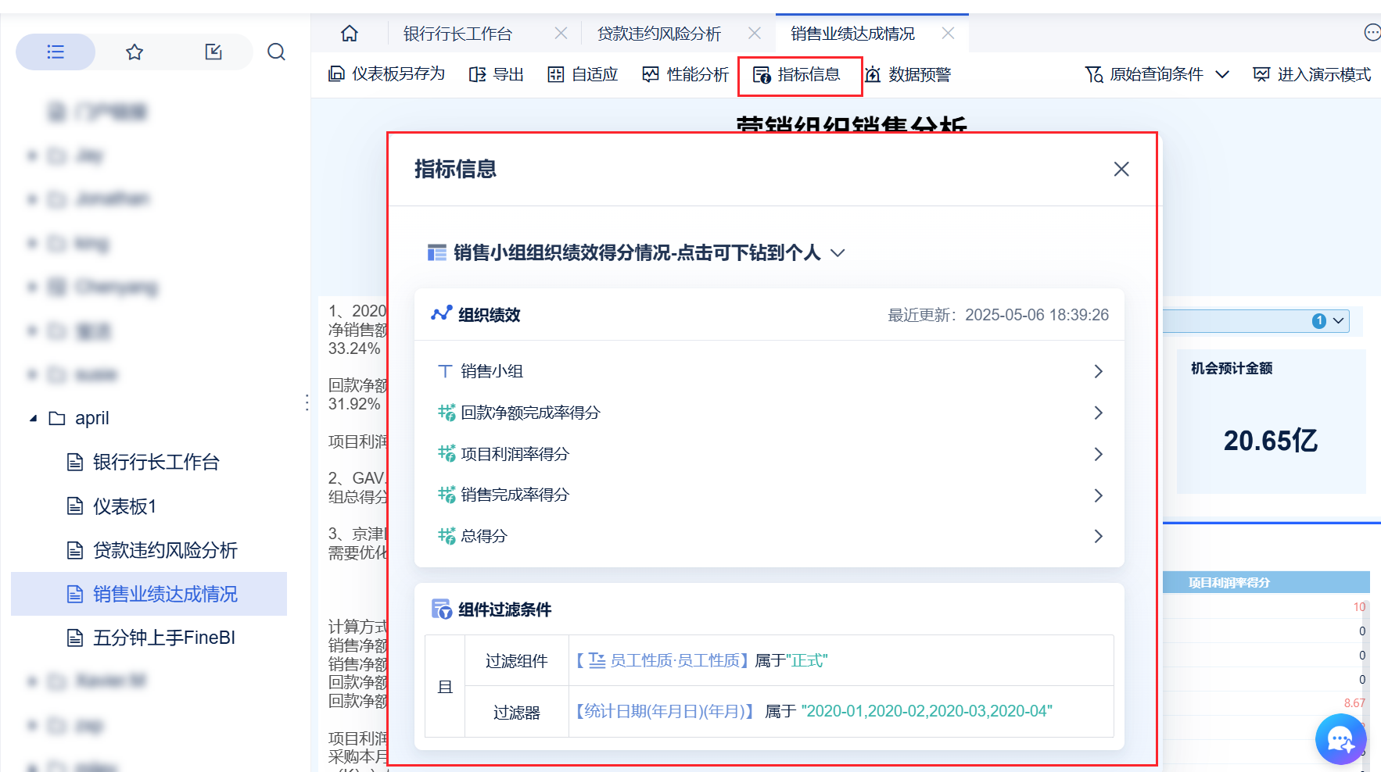Open the more options icon at top right
The width and height of the screenshot is (1381, 772).
point(1372,32)
